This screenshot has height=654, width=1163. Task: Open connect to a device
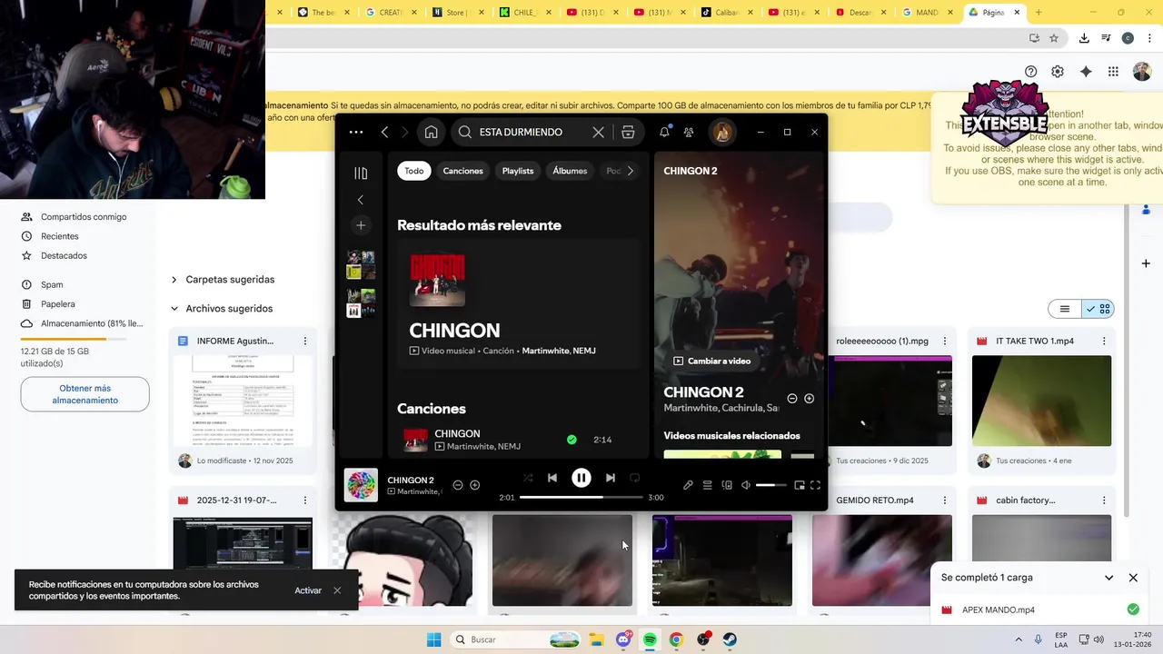727,485
